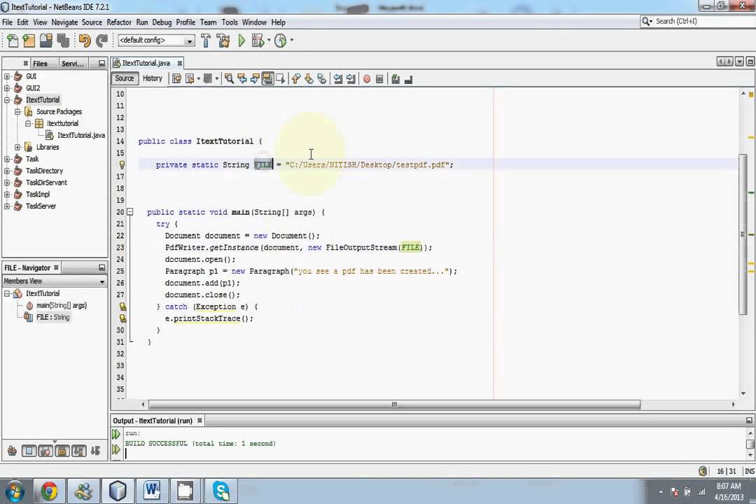756x504 pixels.
Task: Click the editor horizontal scrollbar
Action: click(x=394, y=405)
